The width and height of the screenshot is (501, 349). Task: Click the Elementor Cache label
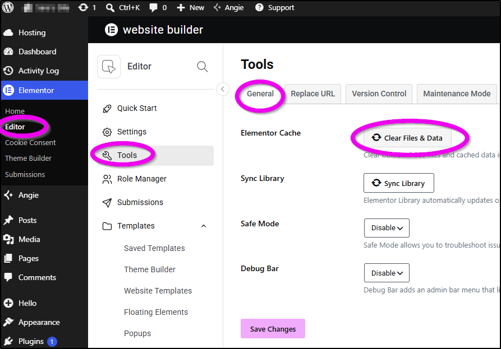point(270,133)
